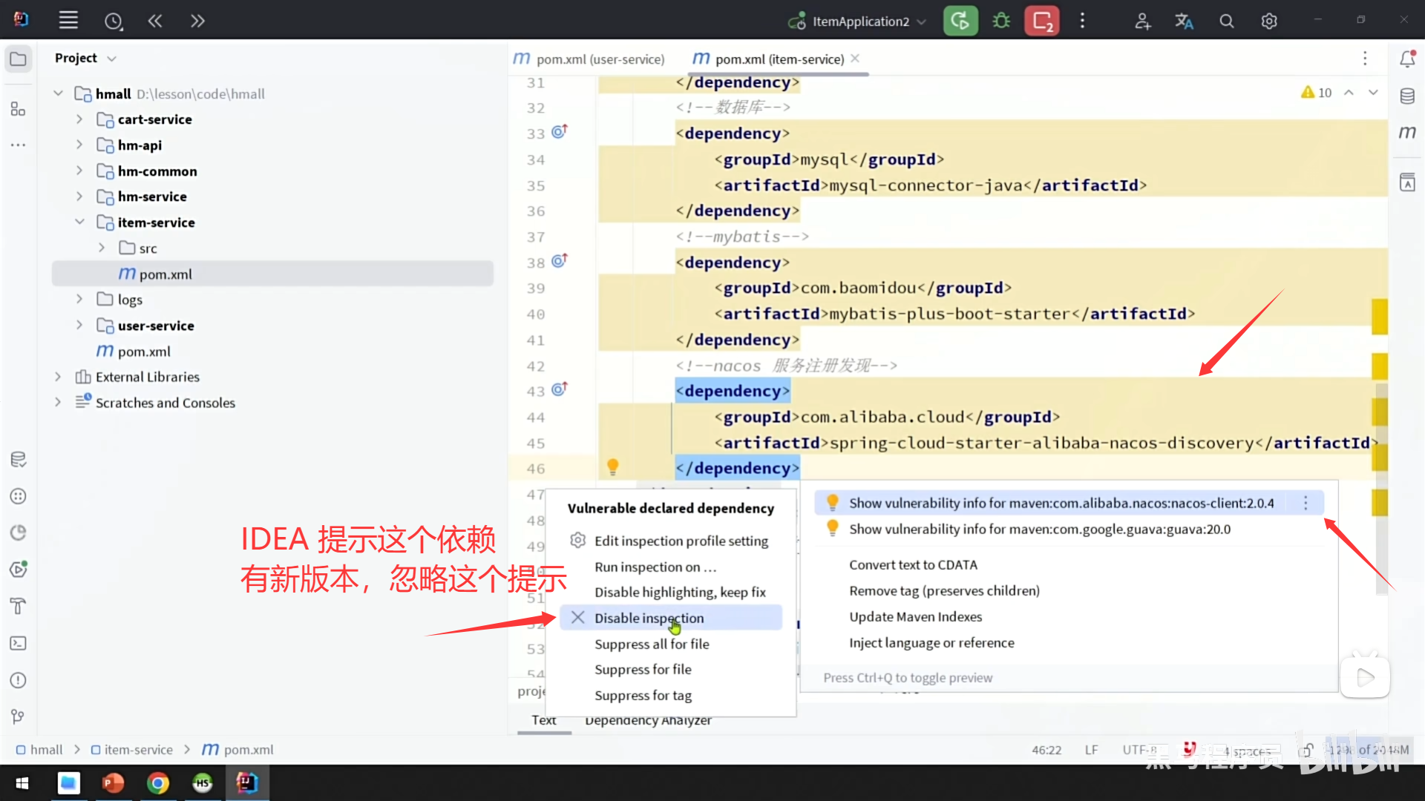Viewport: 1425px width, 801px height.
Task: Open the Database tool window
Action: 1407,95
